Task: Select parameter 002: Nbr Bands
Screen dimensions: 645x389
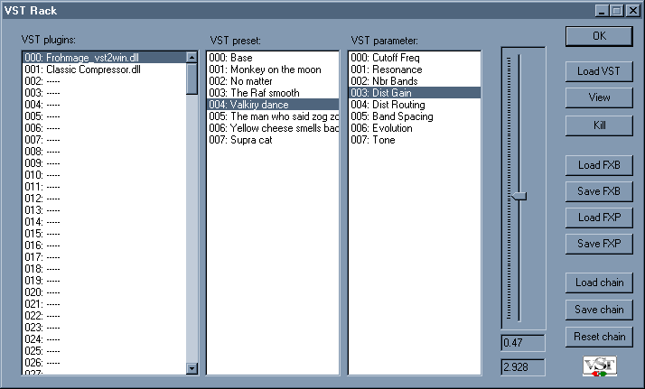Action: (415, 81)
